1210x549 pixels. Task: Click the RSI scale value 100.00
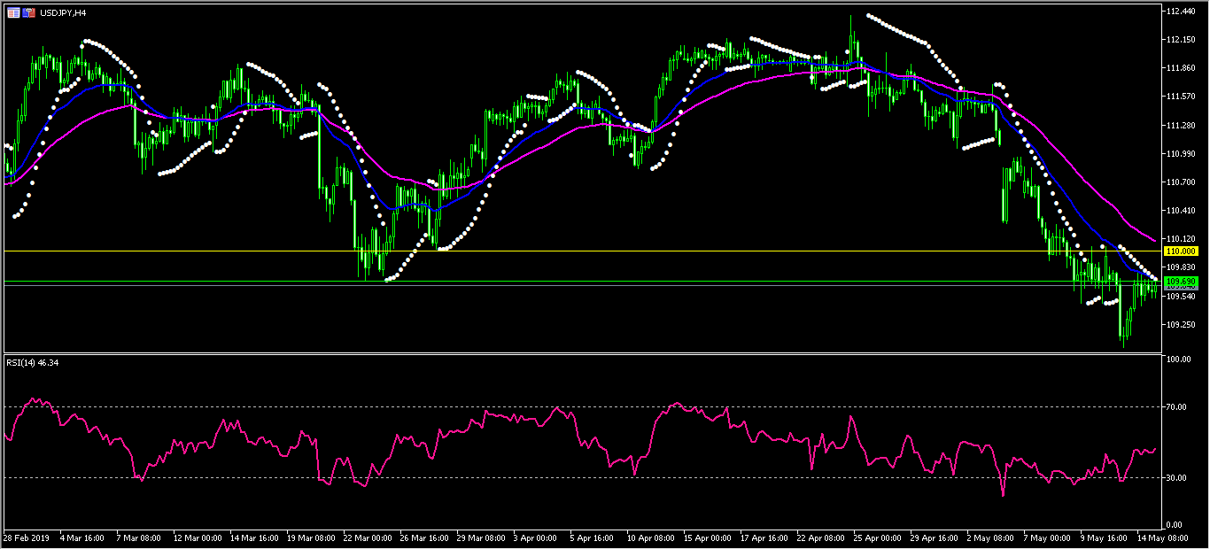[x=1180, y=360]
